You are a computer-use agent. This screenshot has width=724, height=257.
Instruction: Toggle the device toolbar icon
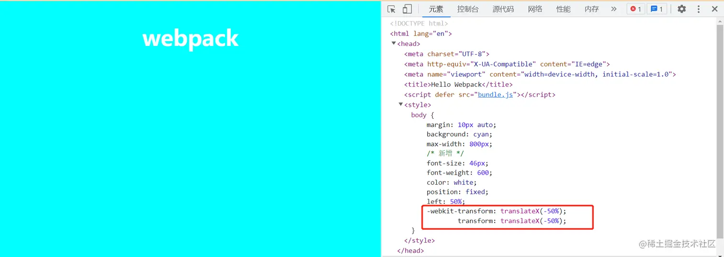(x=407, y=9)
